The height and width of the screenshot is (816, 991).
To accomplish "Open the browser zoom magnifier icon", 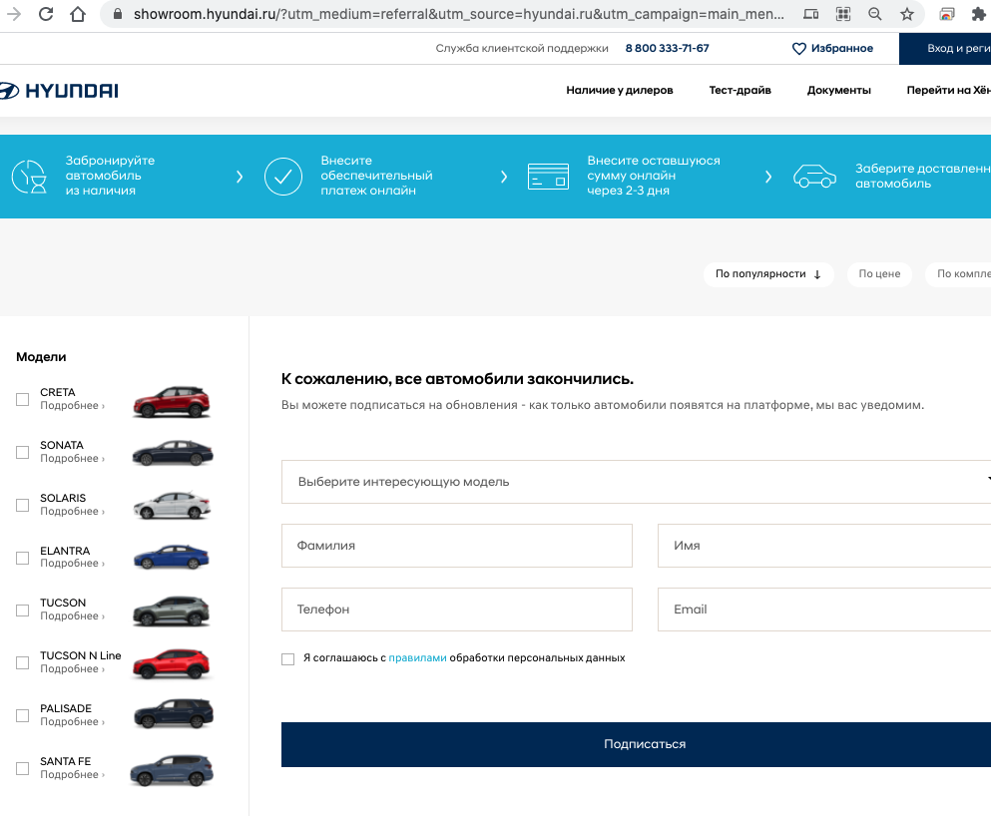I will 874,14.
